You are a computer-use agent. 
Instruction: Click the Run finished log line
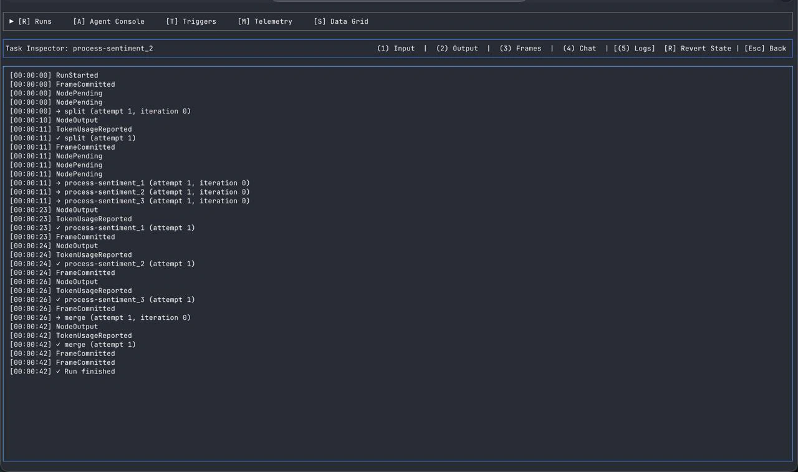62,371
